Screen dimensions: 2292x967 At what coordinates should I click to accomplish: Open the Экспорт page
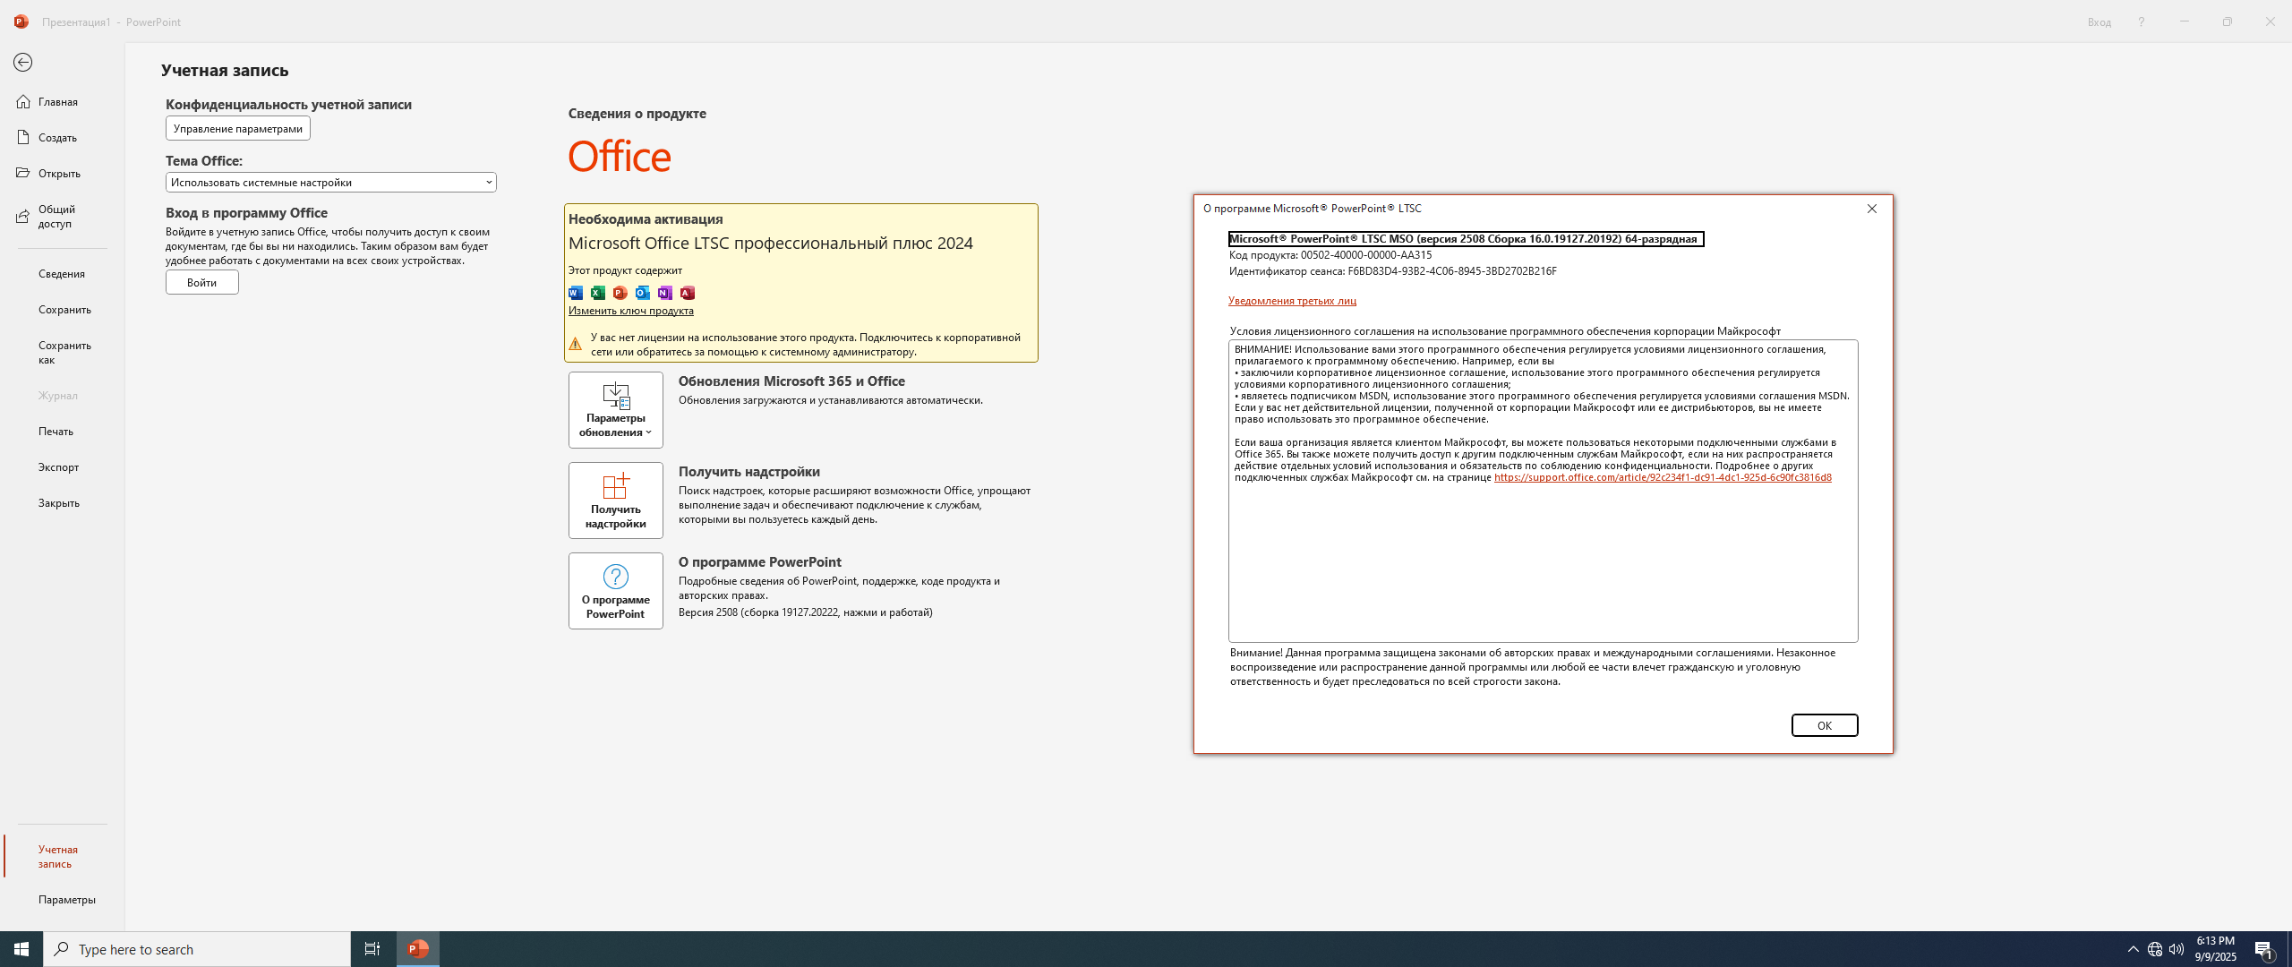pos(62,467)
